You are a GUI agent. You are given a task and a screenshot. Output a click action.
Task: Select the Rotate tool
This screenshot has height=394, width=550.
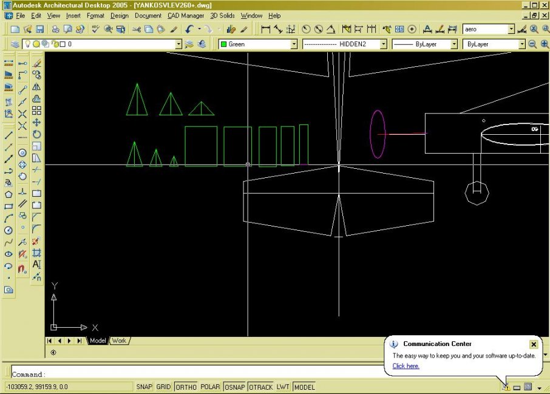(36, 134)
